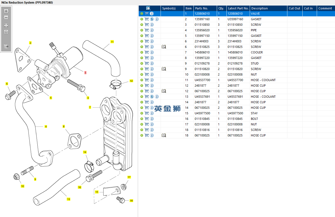Open info for the PIPE part row

[152, 30]
